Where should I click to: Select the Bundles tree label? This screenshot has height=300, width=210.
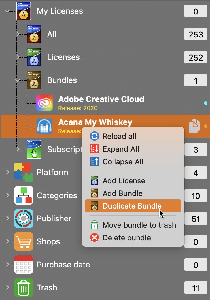(x=62, y=80)
